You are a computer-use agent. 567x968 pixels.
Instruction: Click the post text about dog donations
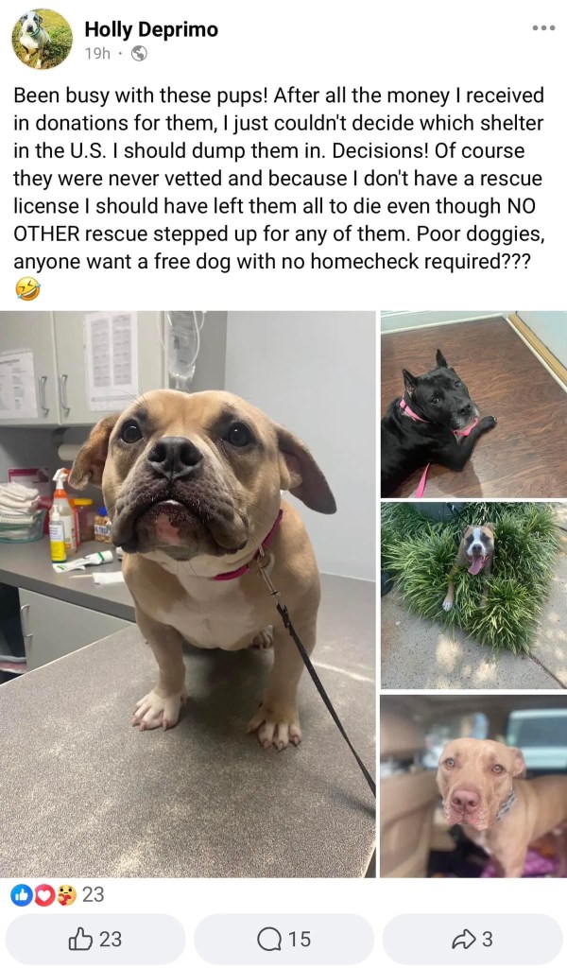(279, 179)
